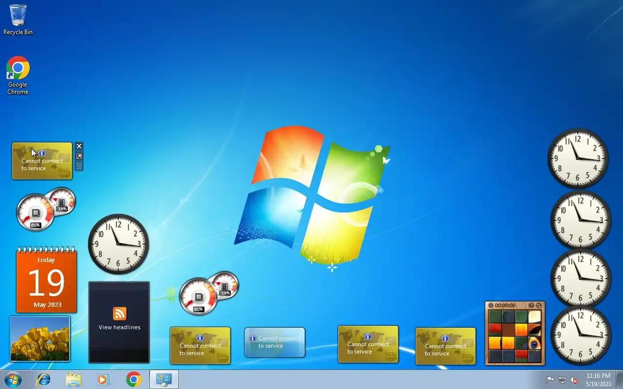Click the network icon in the system tray
Image resolution: width=623 pixels, height=389 pixels.
tap(562, 380)
